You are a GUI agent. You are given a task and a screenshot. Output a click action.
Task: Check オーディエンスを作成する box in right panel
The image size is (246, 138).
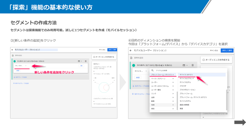pos(203,60)
